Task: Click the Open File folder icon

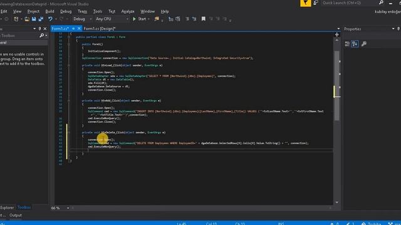Action: coord(27,19)
